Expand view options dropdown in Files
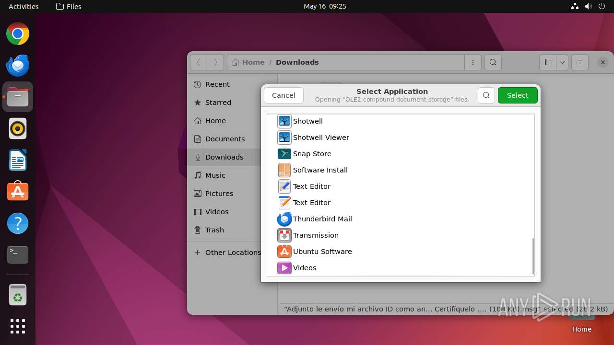The image size is (614, 345). pyautogui.click(x=562, y=62)
